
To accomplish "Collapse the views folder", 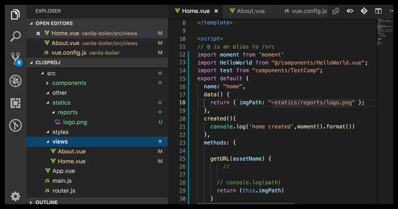I will (x=48, y=142).
